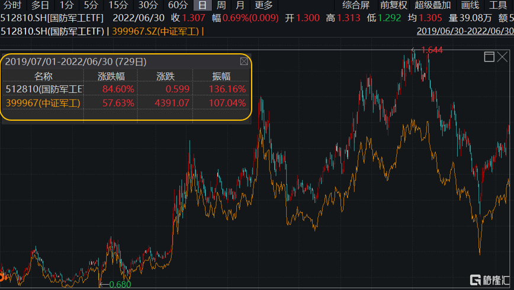This screenshot has width=514, height=290.
Task: Click the 512810.SH[国防军工ETF] title
Action: click(52, 18)
